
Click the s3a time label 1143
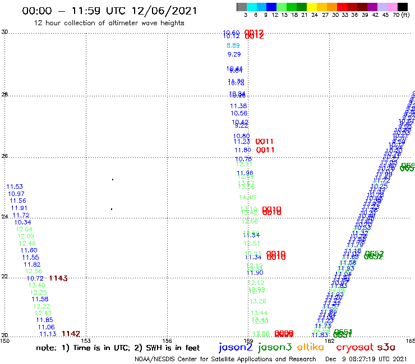(x=58, y=278)
